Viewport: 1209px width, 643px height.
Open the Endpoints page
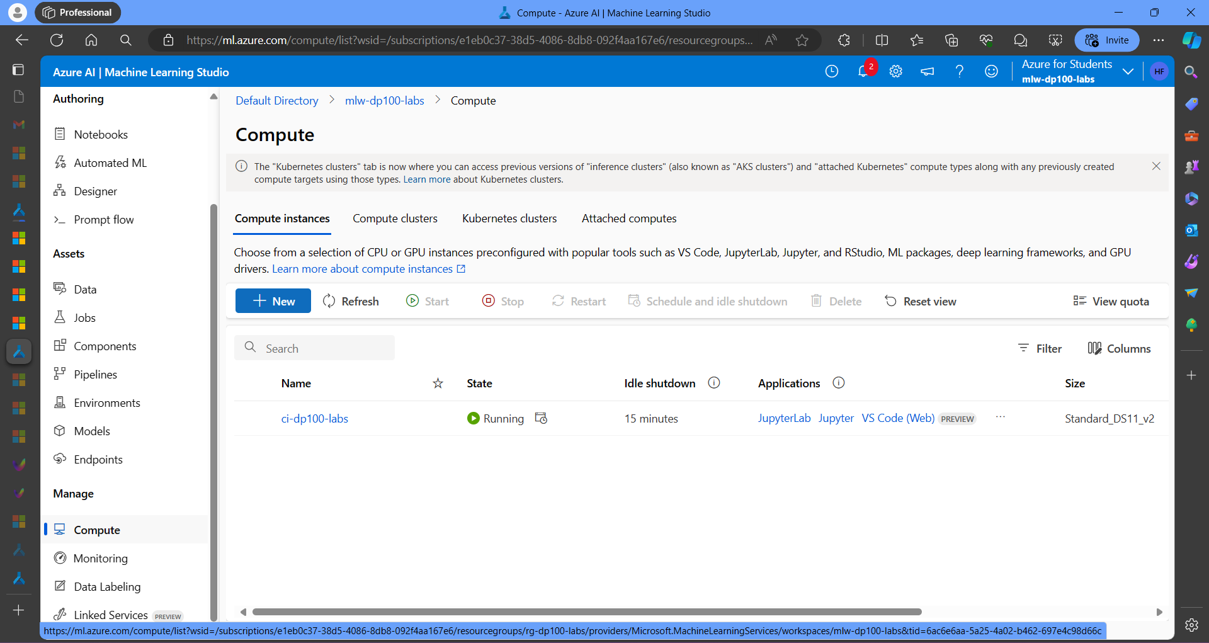tap(88, 459)
